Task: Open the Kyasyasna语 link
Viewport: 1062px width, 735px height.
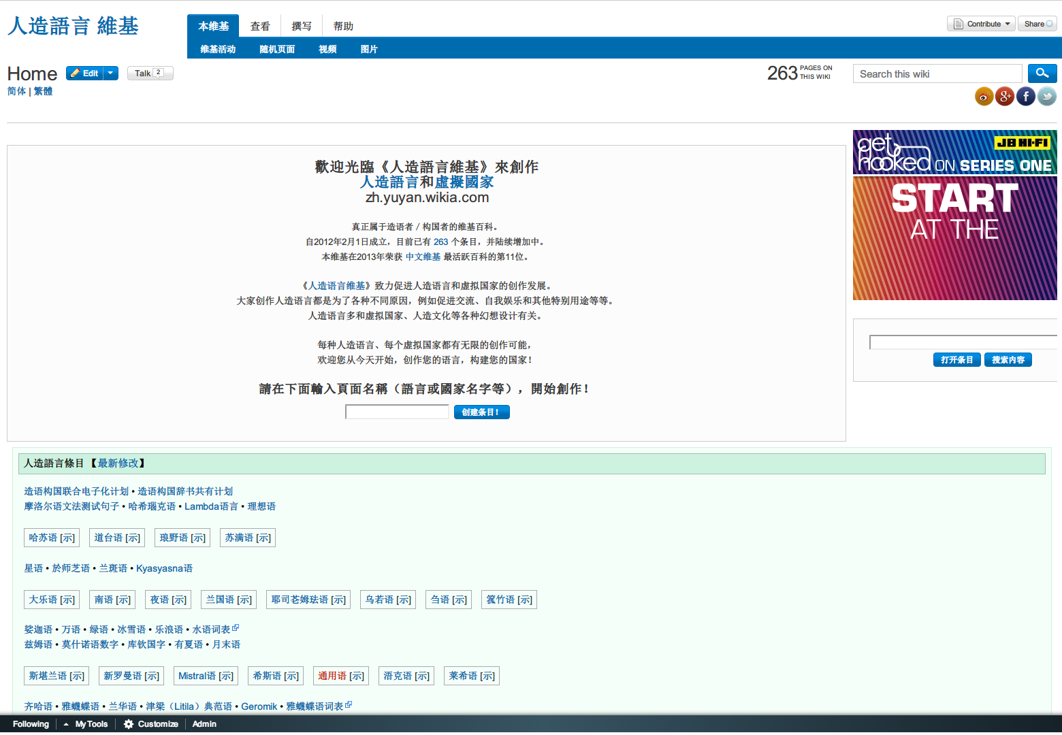Action: [x=164, y=568]
